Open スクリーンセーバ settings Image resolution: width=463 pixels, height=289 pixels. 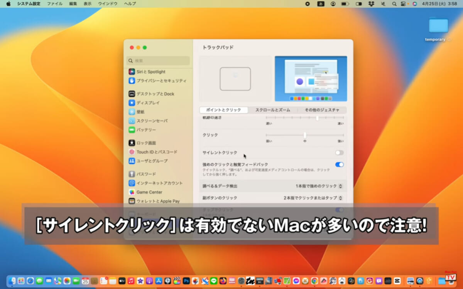click(148, 121)
